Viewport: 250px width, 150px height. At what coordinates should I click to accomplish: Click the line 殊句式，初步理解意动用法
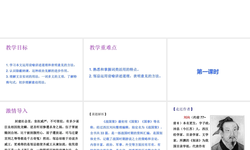pos(26,82)
